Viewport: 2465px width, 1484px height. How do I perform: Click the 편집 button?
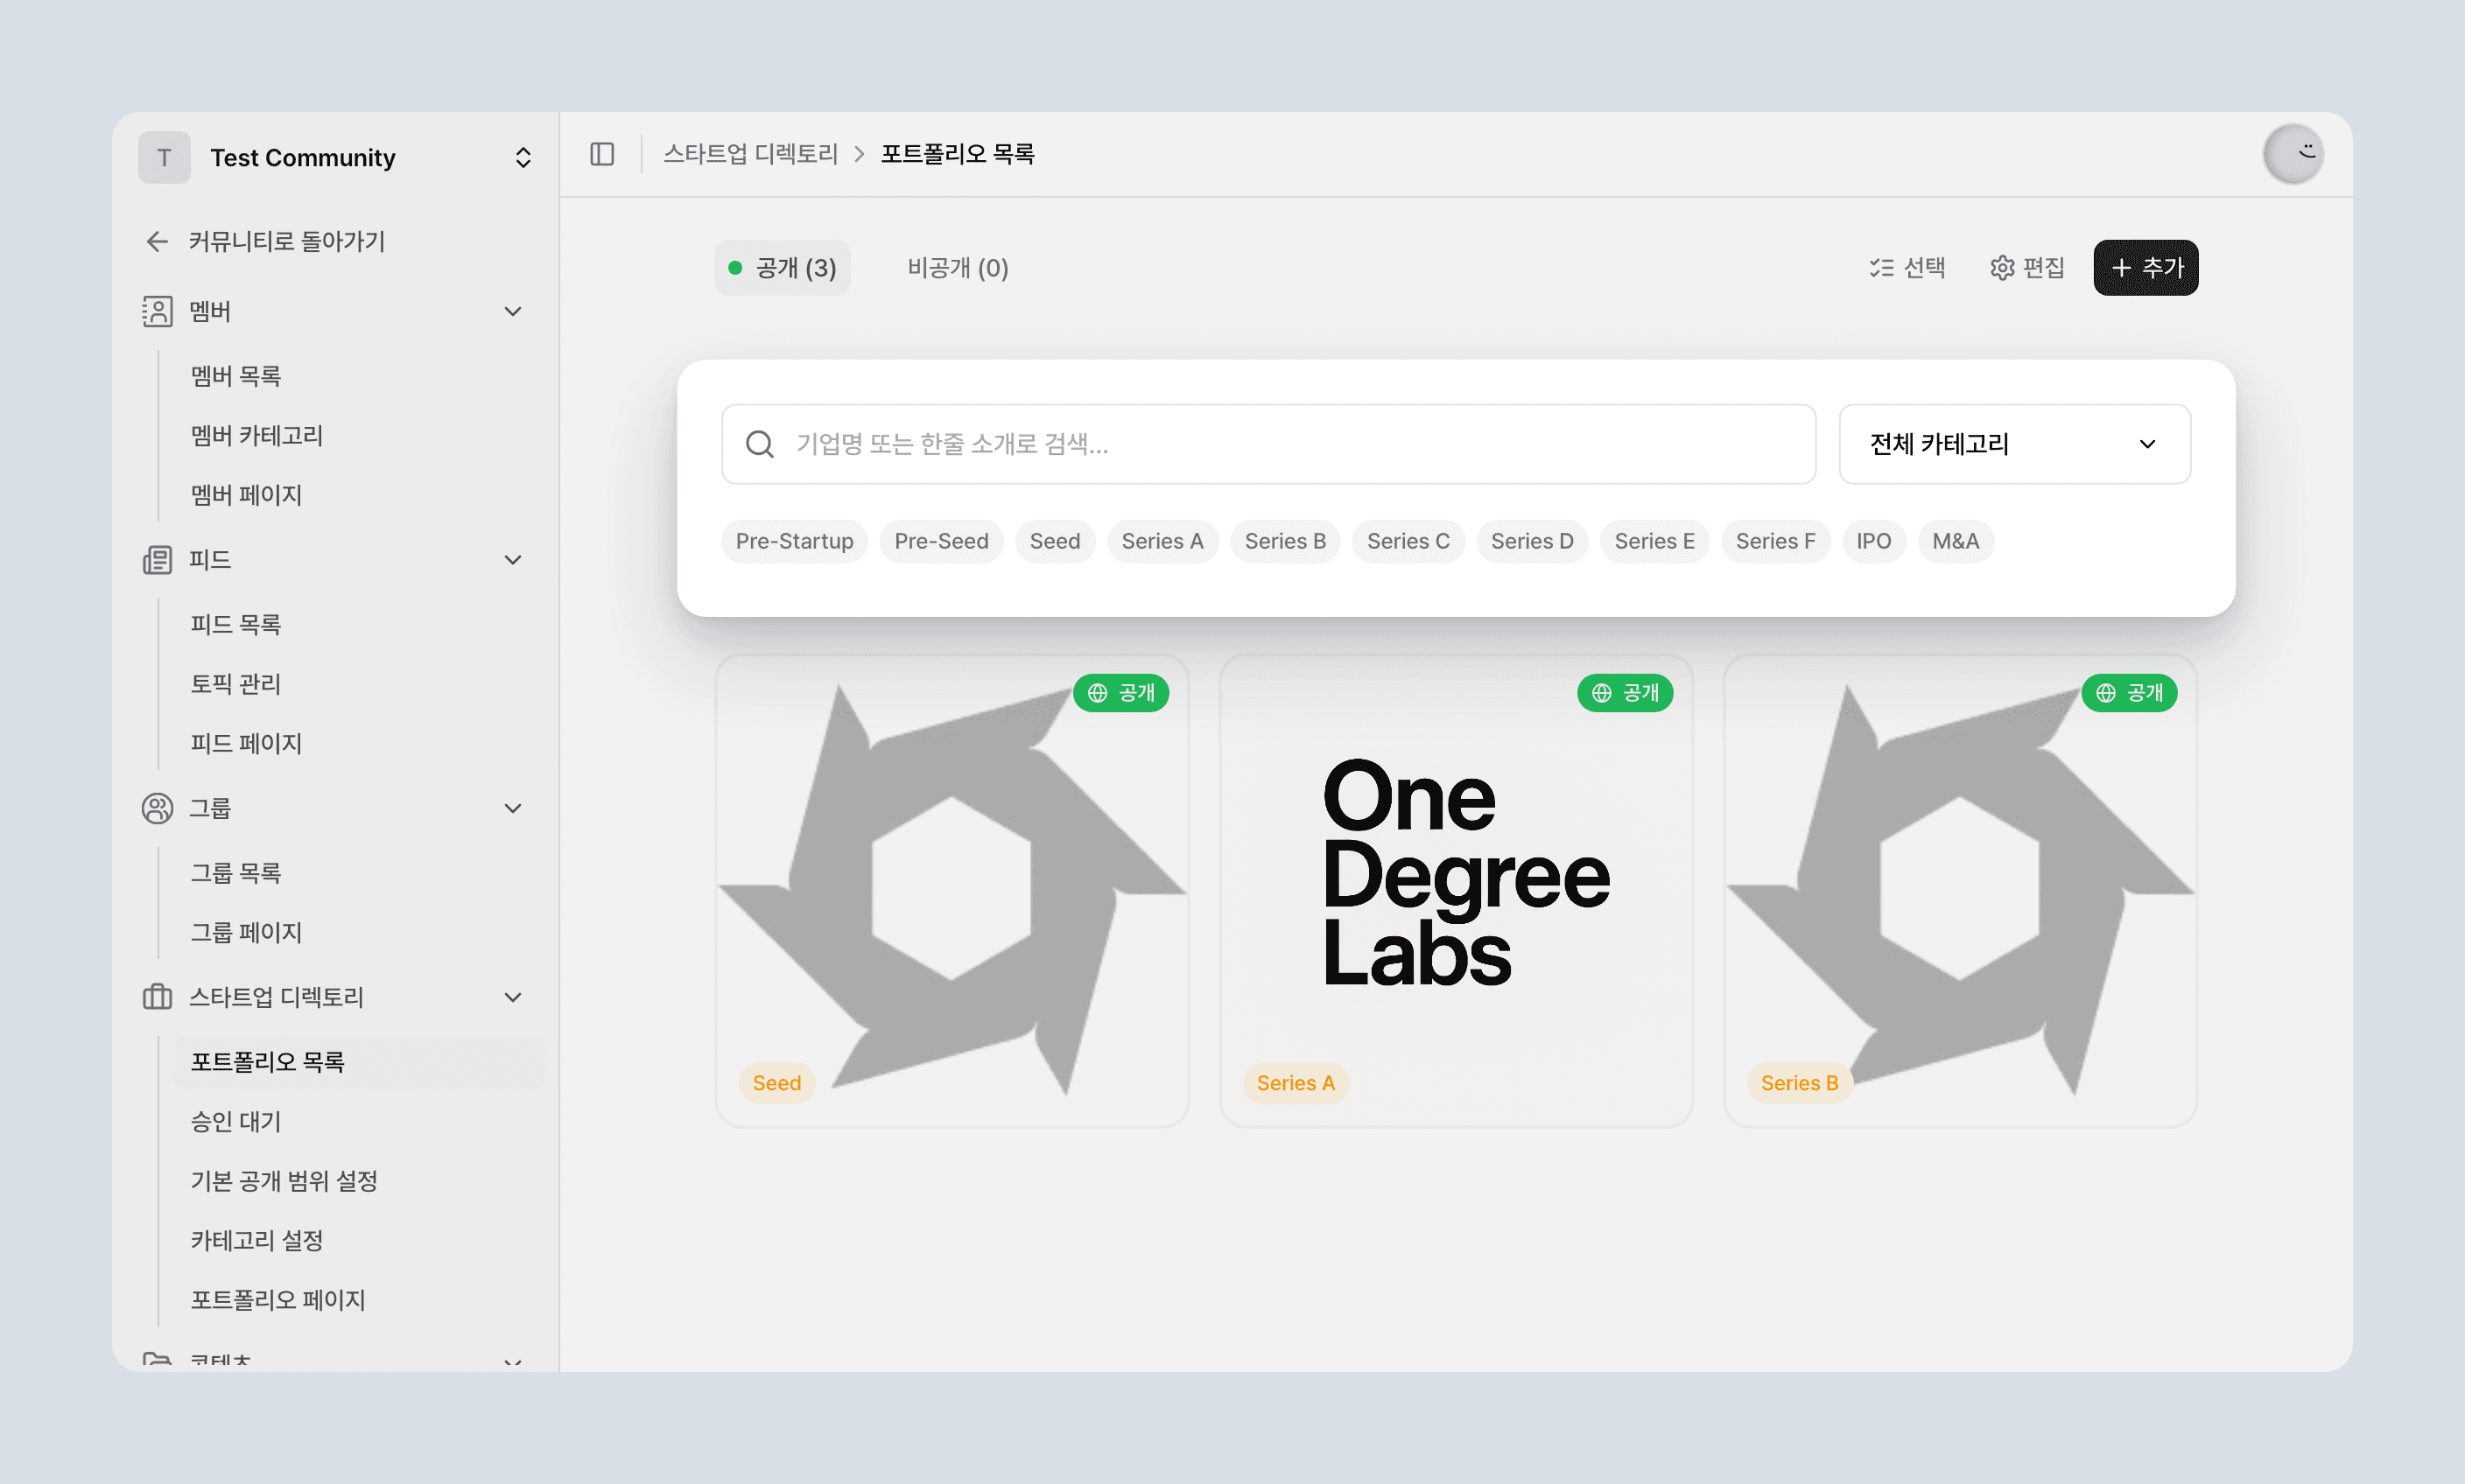tap(2026, 268)
